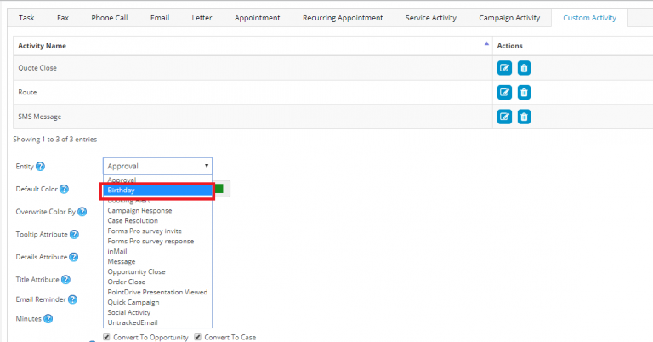The image size is (653, 342).
Task: Open help icon next to Entity
Action: (40, 167)
